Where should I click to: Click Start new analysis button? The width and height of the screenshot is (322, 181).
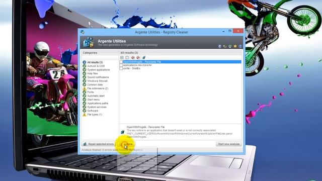click(x=228, y=144)
